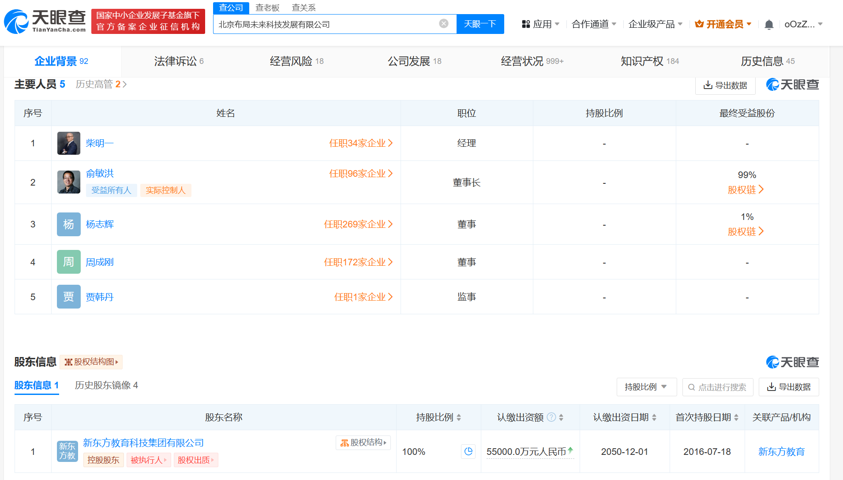843x480 pixels.
Task: Expand the 企业级产品 menu
Action: click(x=656, y=24)
